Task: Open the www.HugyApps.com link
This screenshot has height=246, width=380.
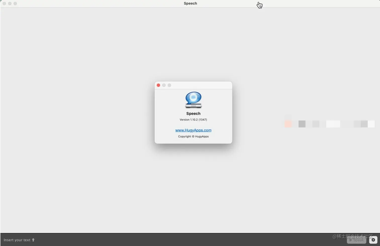Action: 193,130
